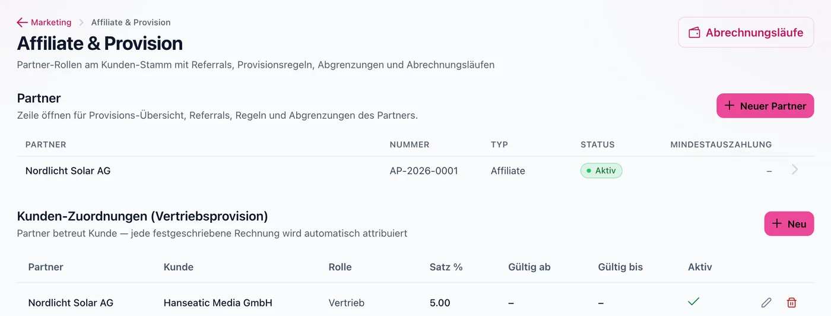Viewport: 831px width, 316px height.
Task: Add a Neuer Partner
Action: pos(765,106)
